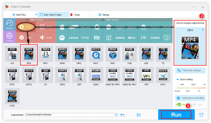Expand the Add Files dropdown arrow
Image resolution: width=211 pixels, height=123 pixels.
tap(36, 15)
